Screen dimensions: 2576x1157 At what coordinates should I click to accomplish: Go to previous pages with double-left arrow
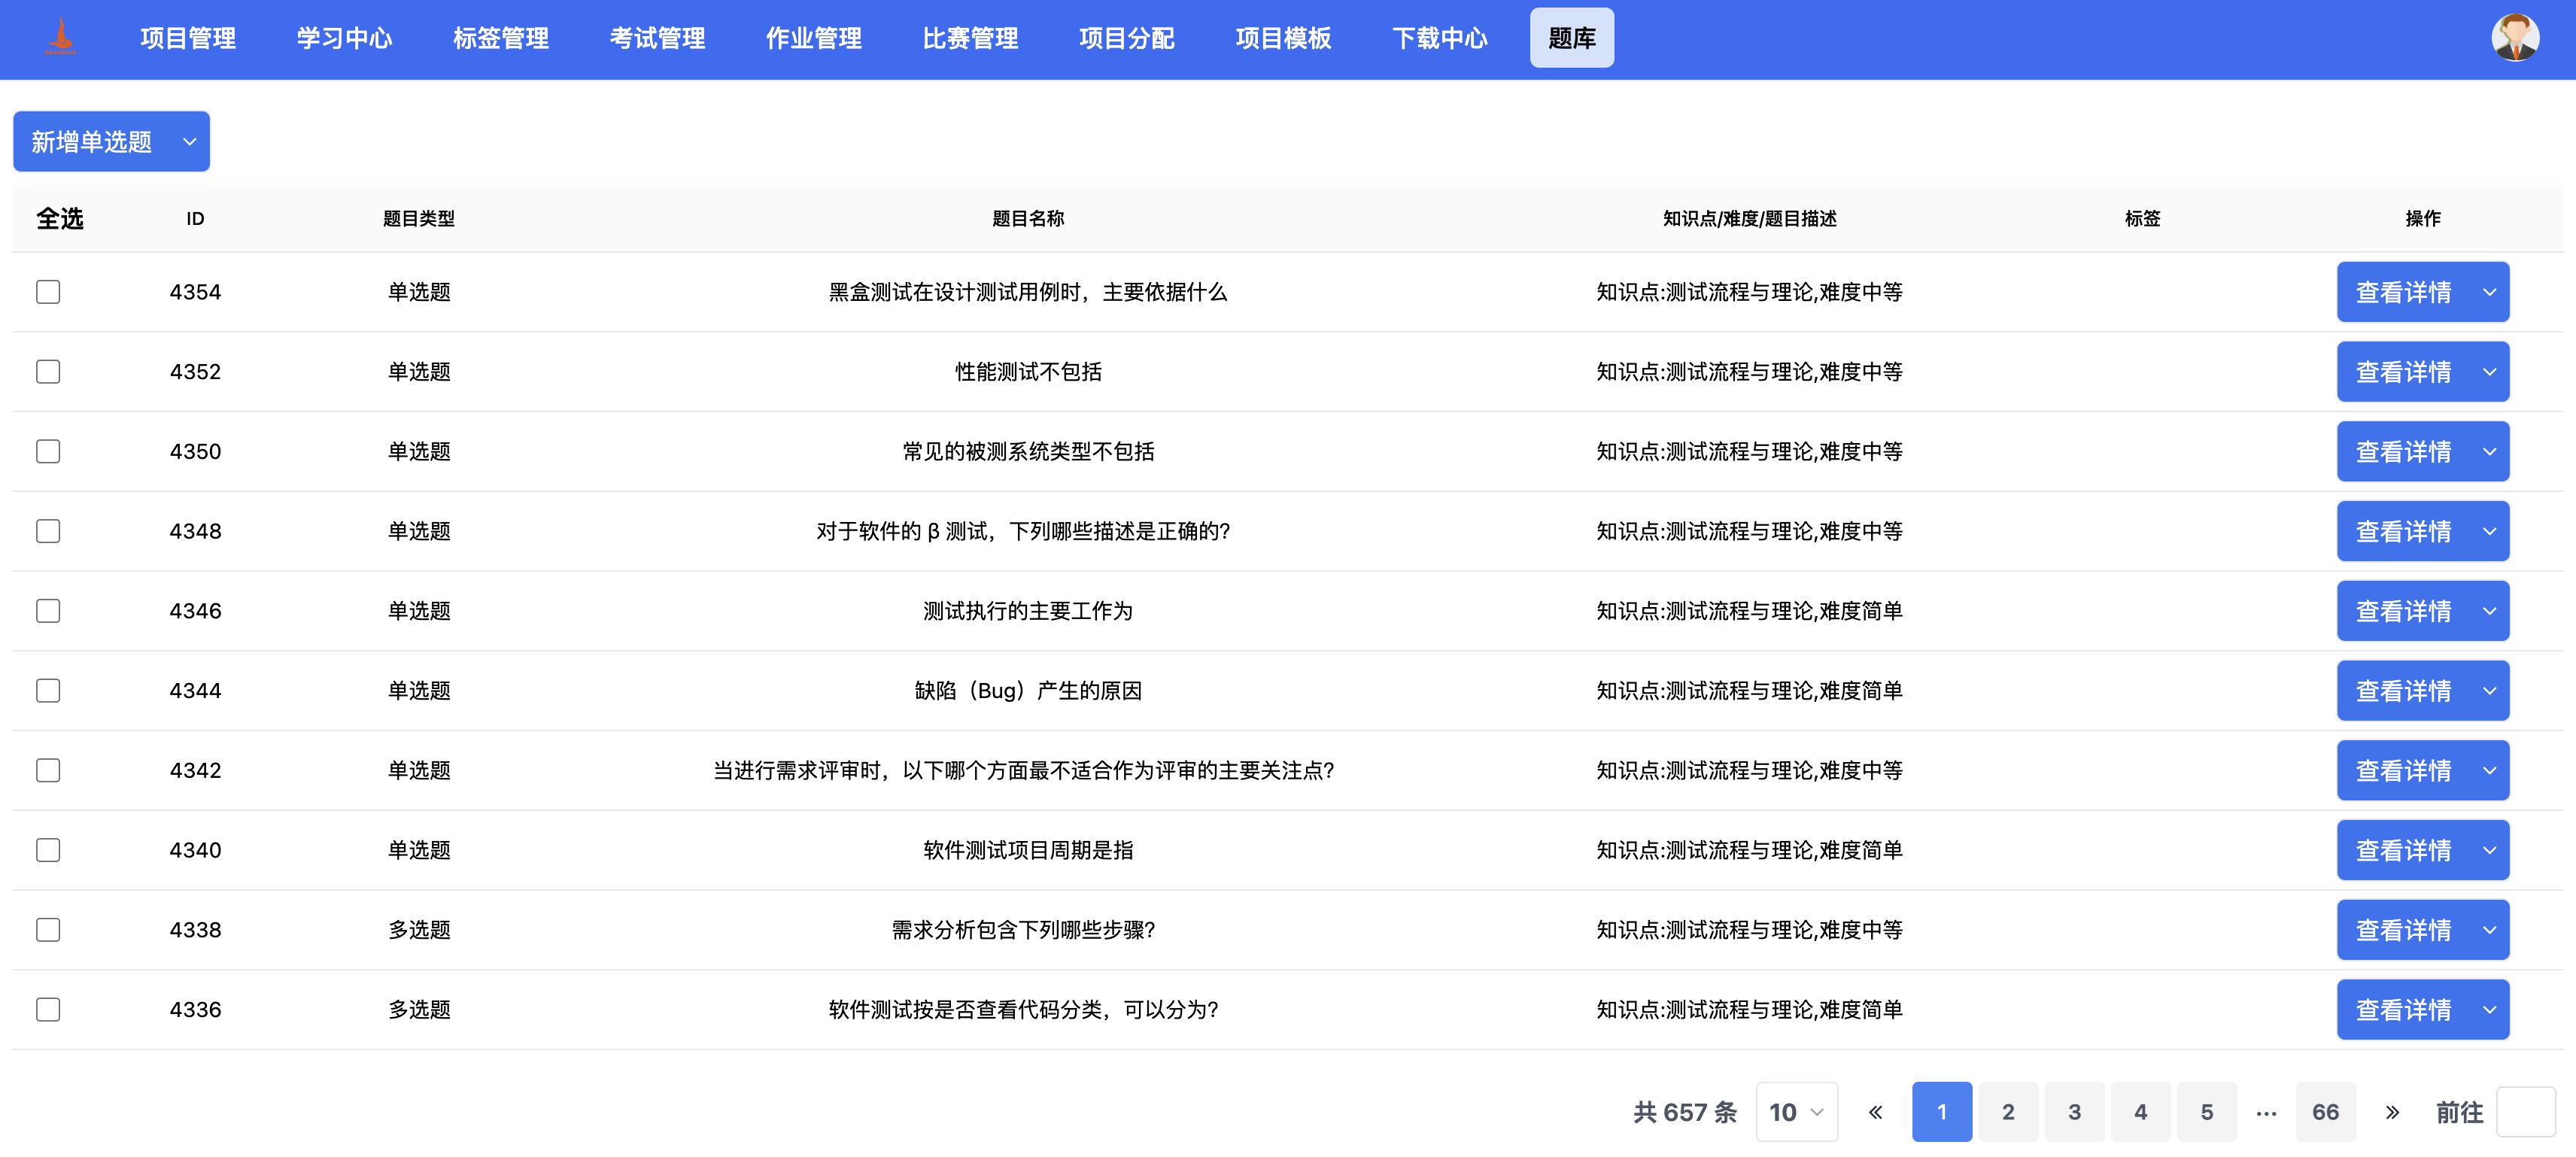(1875, 1111)
